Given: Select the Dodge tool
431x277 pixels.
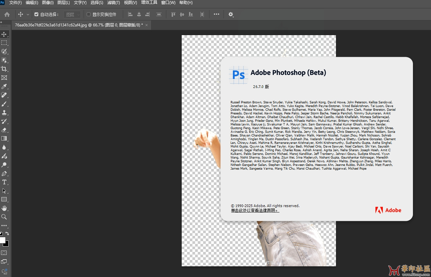Looking at the screenshot, I should tap(4, 165).
